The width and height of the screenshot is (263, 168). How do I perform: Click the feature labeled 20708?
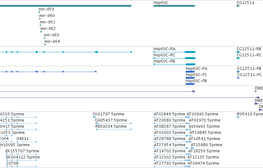point(12,163)
